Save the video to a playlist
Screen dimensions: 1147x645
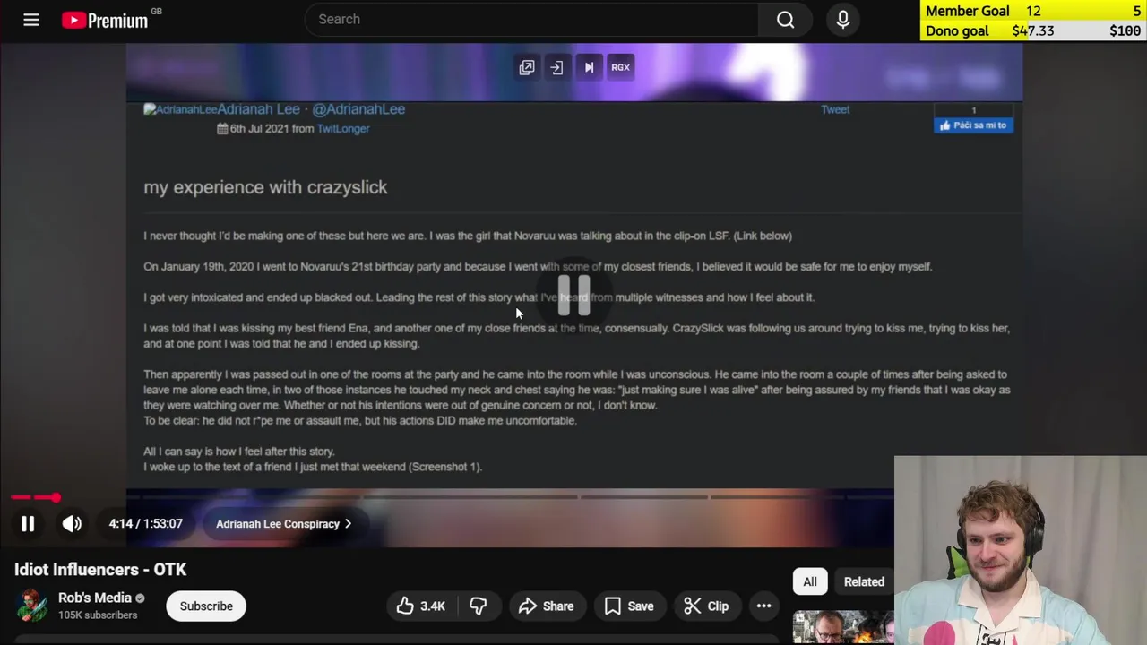[x=629, y=606]
